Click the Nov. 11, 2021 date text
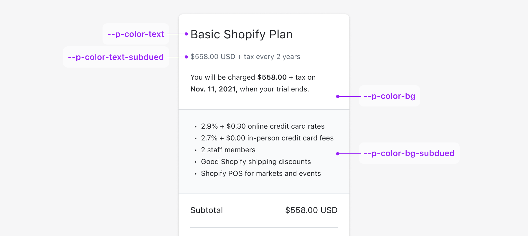528x236 pixels. [x=213, y=89]
